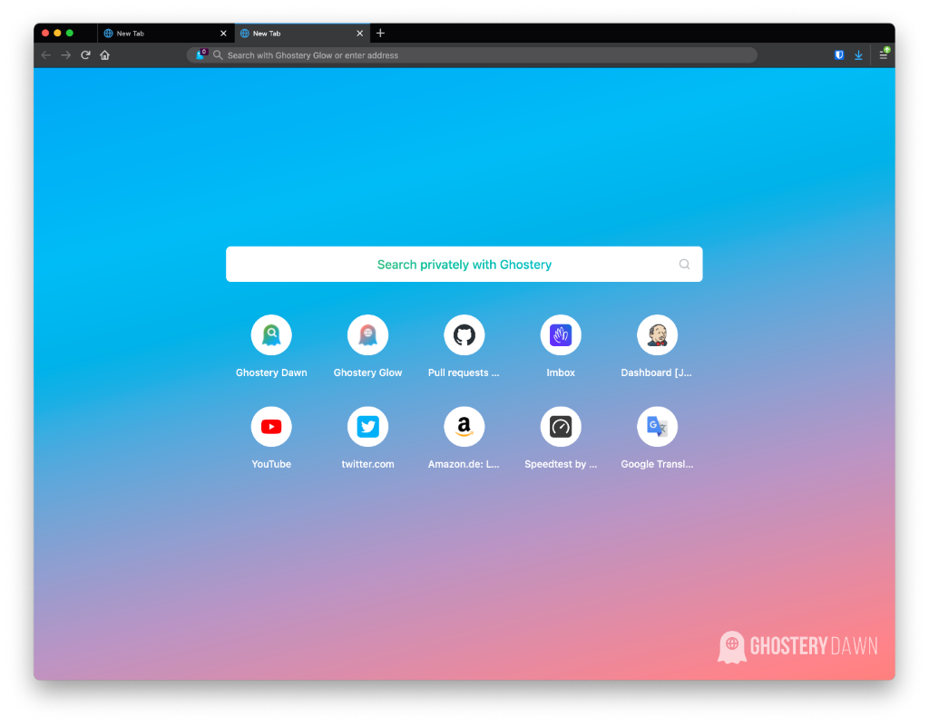The image size is (929, 725).
Task: Open the Imbox shortcut tile
Action: [x=561, y=335]
